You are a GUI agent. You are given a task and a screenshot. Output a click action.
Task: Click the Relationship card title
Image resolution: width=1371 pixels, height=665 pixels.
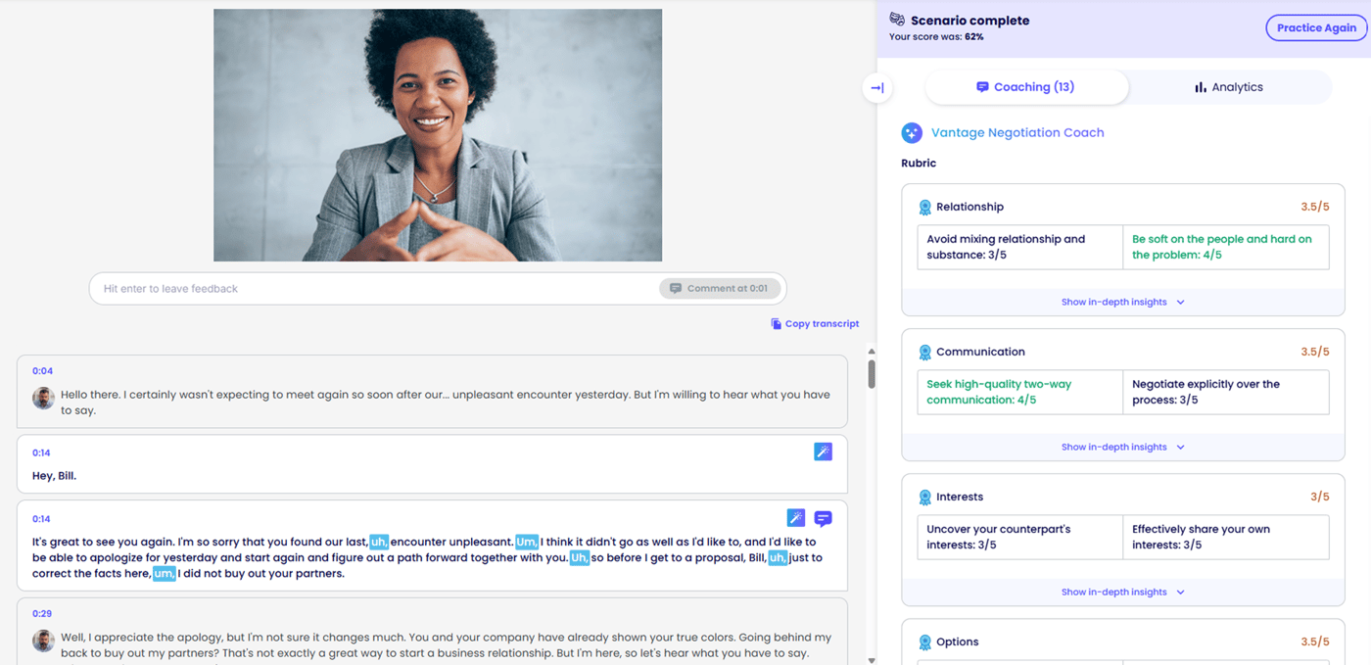pyautogui.click(x=969, y=208)
